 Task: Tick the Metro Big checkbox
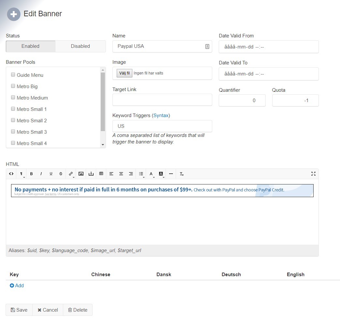pos(13,86)
